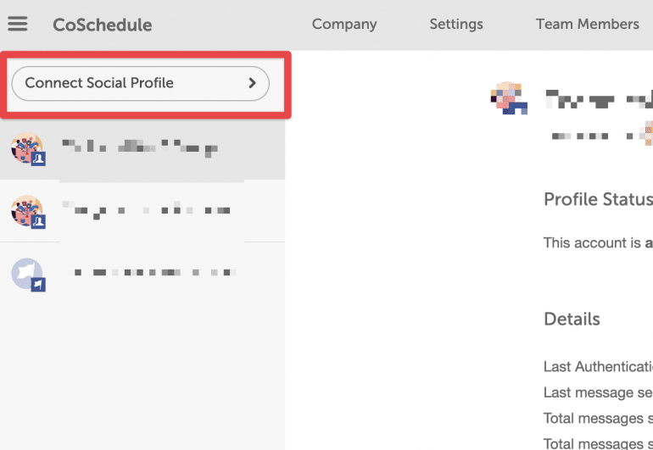Select the second profile's blurred name

(x=146, y=210)
